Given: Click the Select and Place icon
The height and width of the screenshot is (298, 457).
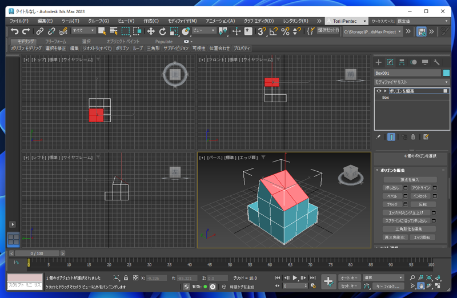Looking at the screenshot, I should click(x=185, y=31).
